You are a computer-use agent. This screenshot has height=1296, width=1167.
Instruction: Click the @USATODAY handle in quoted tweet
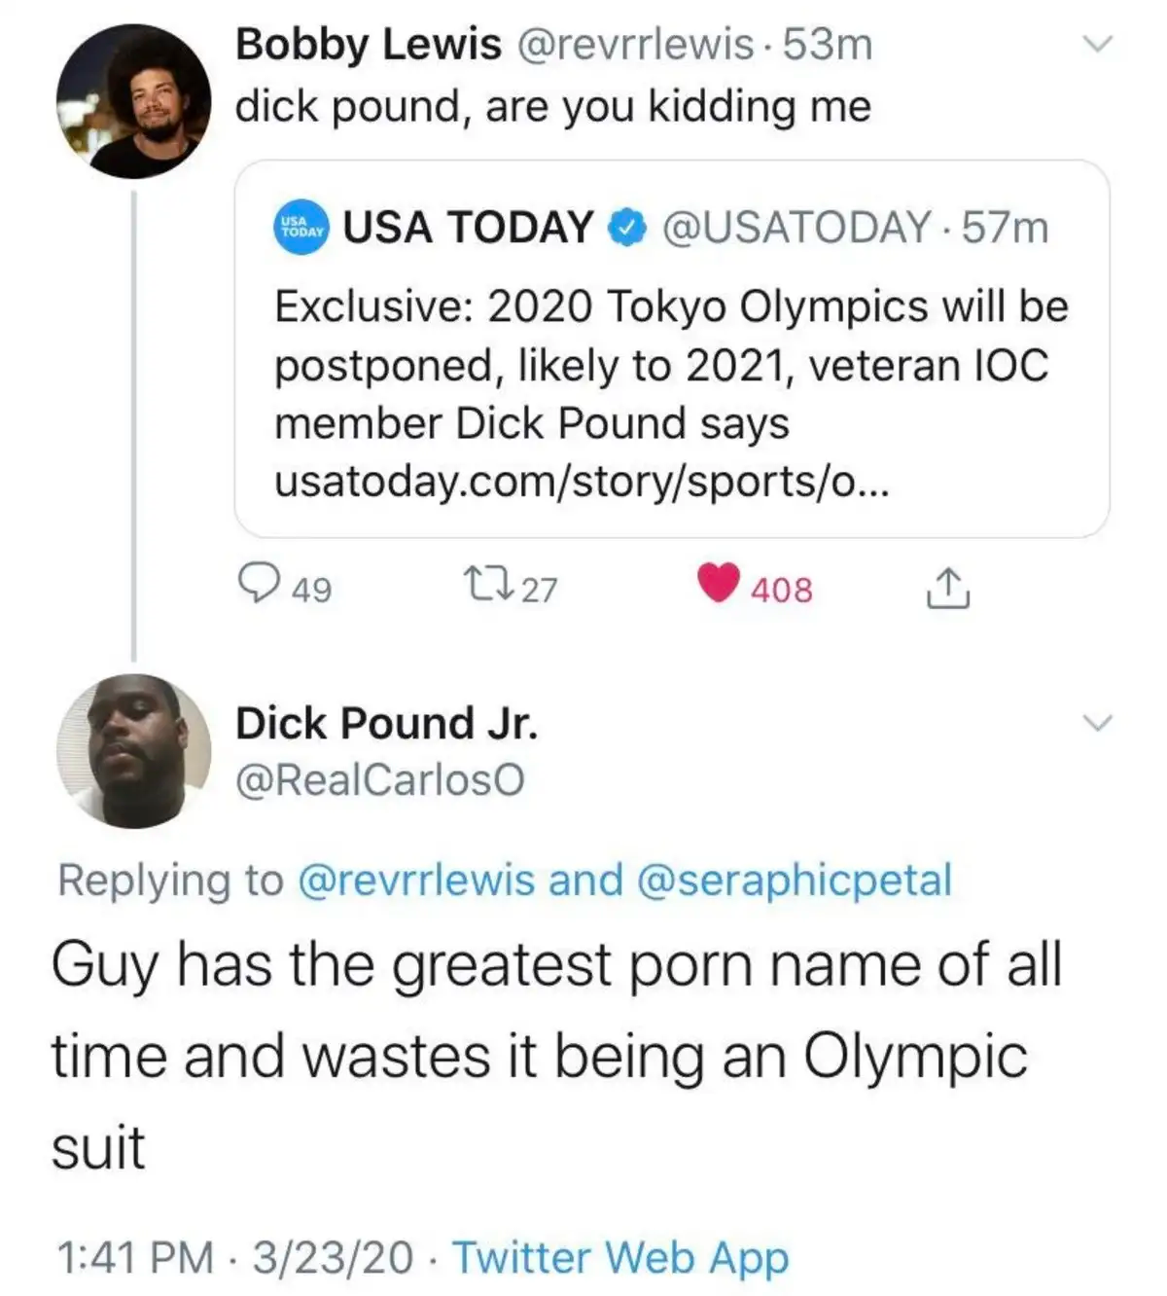click(x=796, y=228)
